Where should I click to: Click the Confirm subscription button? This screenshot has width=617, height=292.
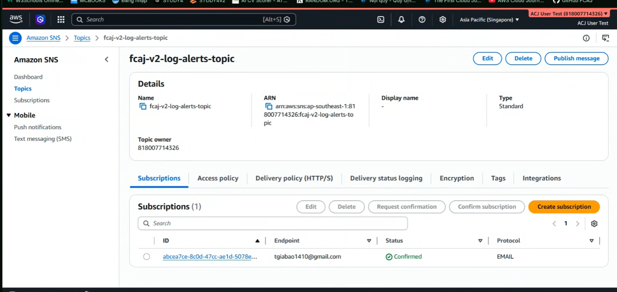pos(487,207)
